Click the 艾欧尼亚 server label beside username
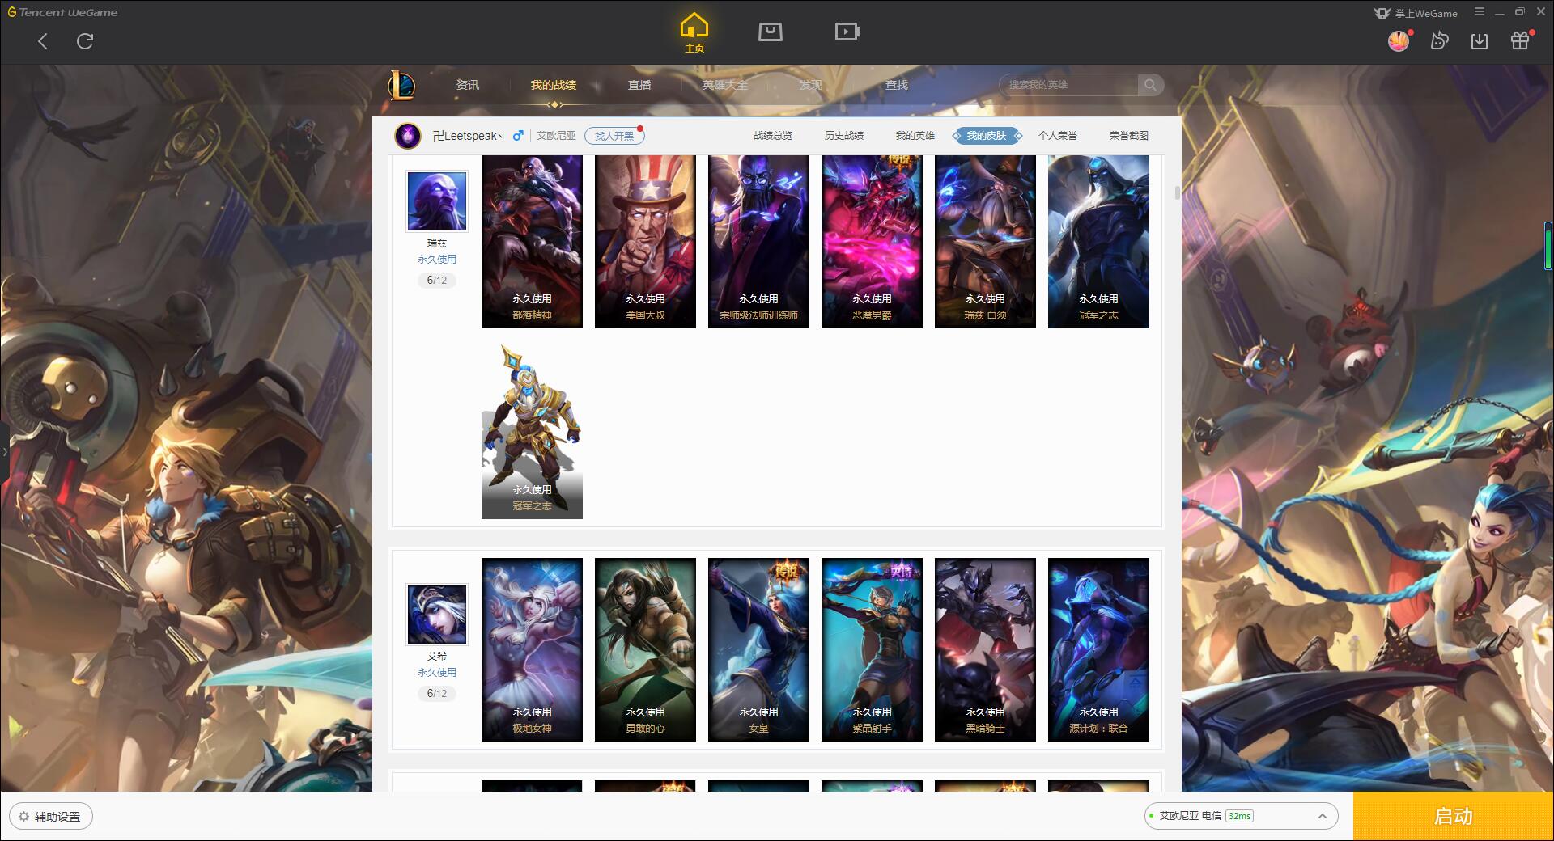The height and width of the screenshot is (841, 1554). pyautogui.click(x=557, y=136)
